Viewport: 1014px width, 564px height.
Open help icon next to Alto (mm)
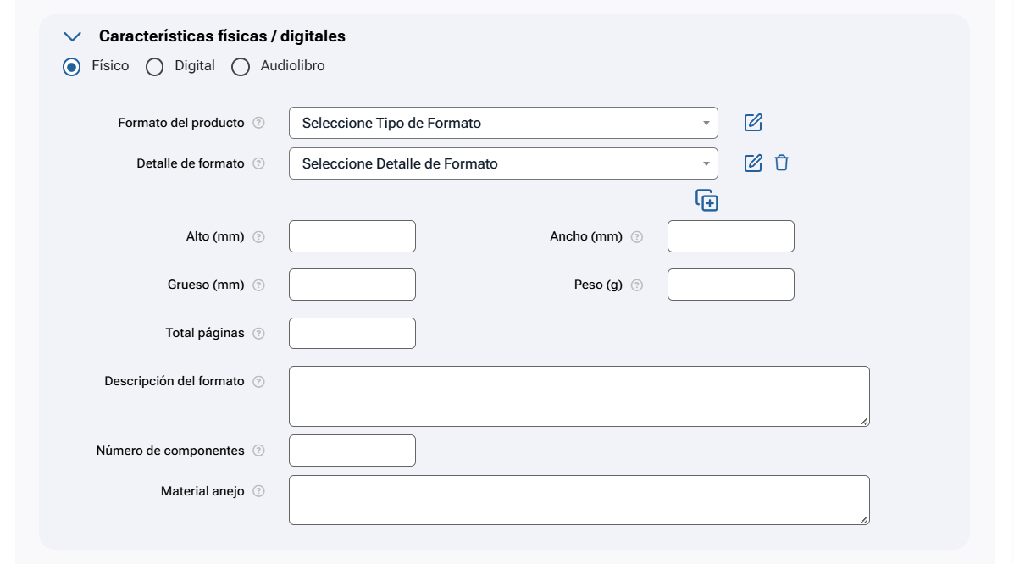coord(259,237)
